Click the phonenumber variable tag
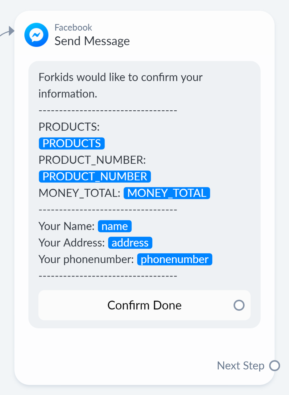 tap(175, 259)
